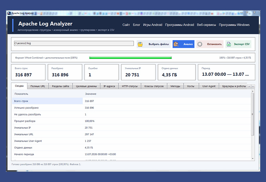Click the 100% • 316 897 строк progress text

click(x=235, y=58)
